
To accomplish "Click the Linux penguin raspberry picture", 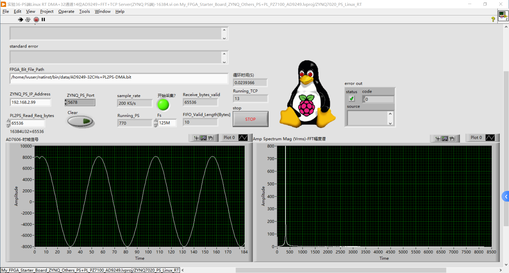I will (x=307, y=94).
